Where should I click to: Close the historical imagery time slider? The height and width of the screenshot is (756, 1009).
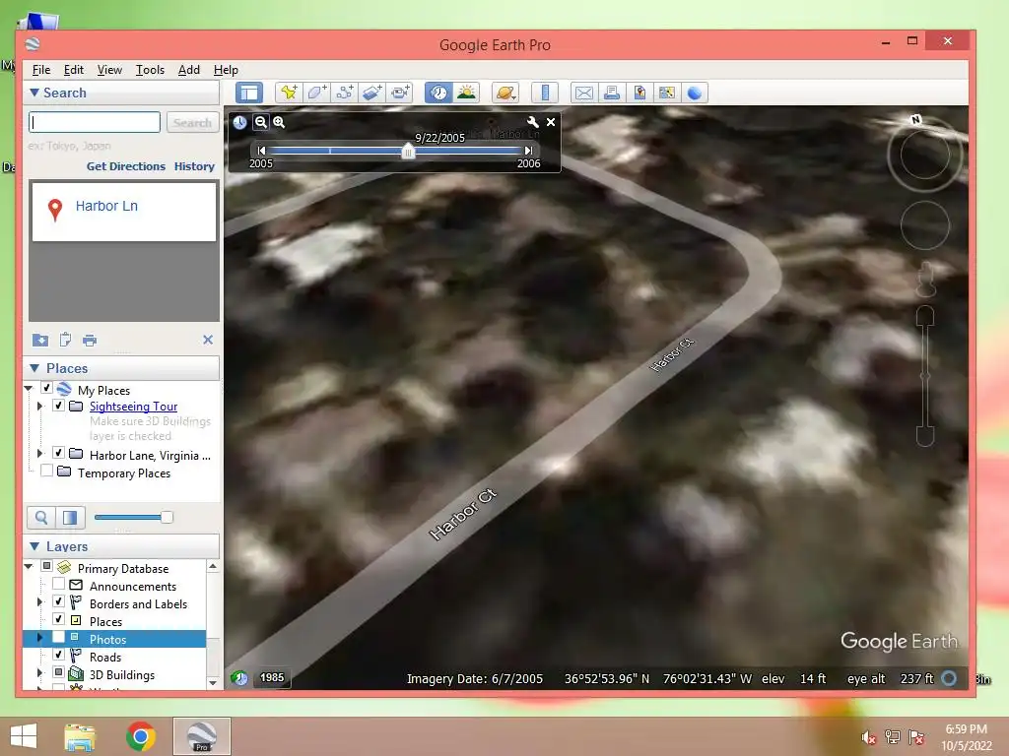[x=551, y=121]
